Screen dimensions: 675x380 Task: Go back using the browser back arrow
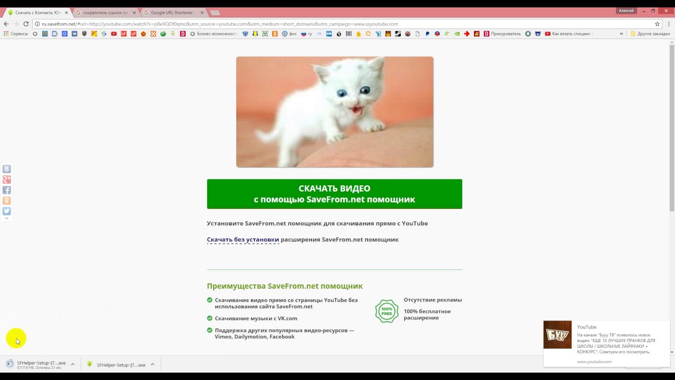point(6,24)
